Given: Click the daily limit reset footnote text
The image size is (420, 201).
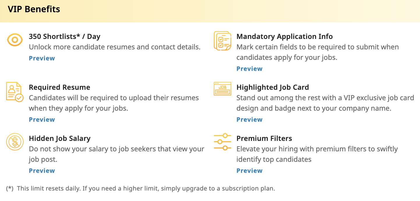Looking at the screenshot, I should (x=146, y=189).
